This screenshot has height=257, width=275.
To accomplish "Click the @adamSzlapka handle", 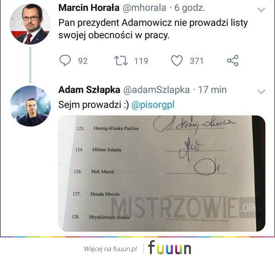I will [156, 90].
